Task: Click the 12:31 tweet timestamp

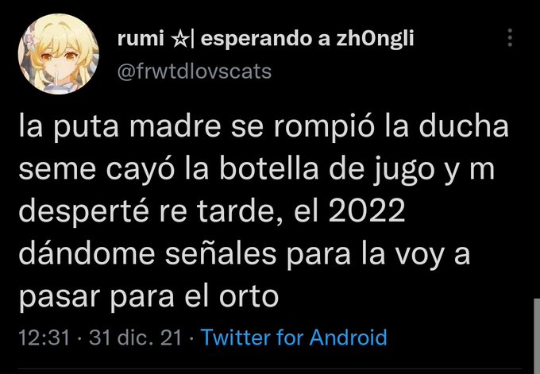Action: [44, 337]
